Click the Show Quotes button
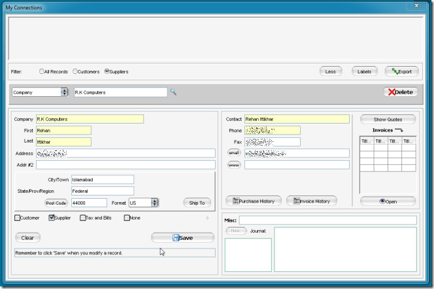This screenshot has height=289, width=434. click(x=388, y=120)
